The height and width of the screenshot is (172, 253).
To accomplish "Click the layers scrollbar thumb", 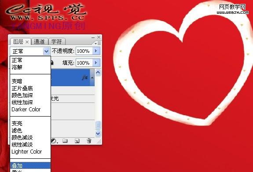I will tap(98, 125).
